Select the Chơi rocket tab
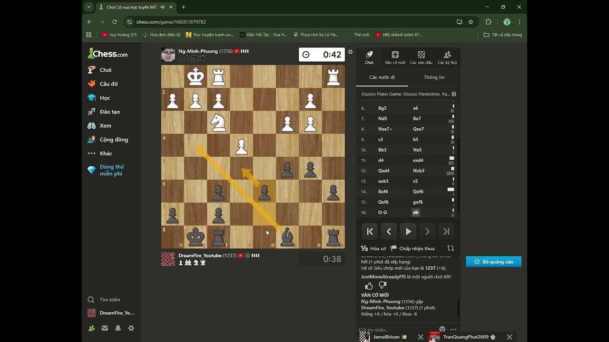This screenshot has width=609, height=342. point(369,57)
